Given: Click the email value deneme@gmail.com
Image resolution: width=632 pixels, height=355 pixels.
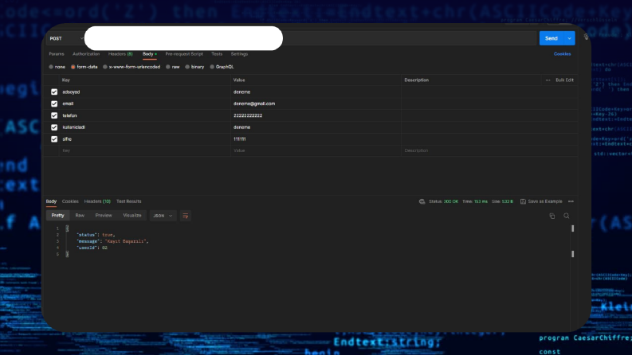Looking at the screenshot, I should (254, 103).
